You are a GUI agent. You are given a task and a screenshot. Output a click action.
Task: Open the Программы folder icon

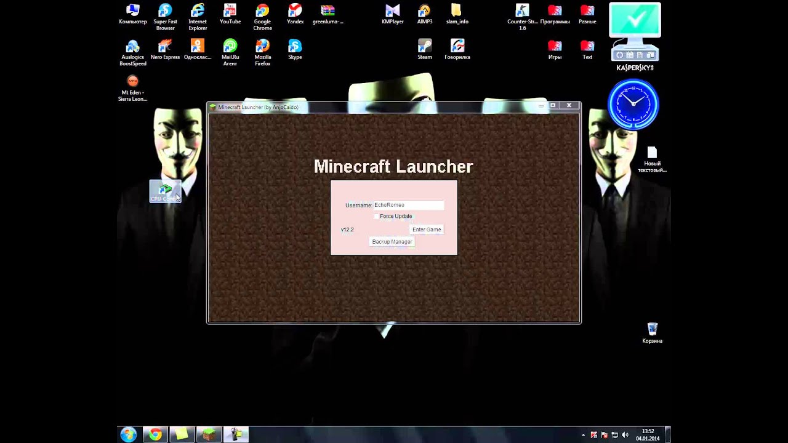(x=555, y=14)
